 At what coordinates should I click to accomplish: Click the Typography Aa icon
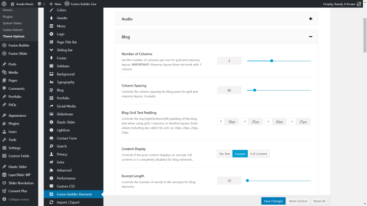[51, 82]
